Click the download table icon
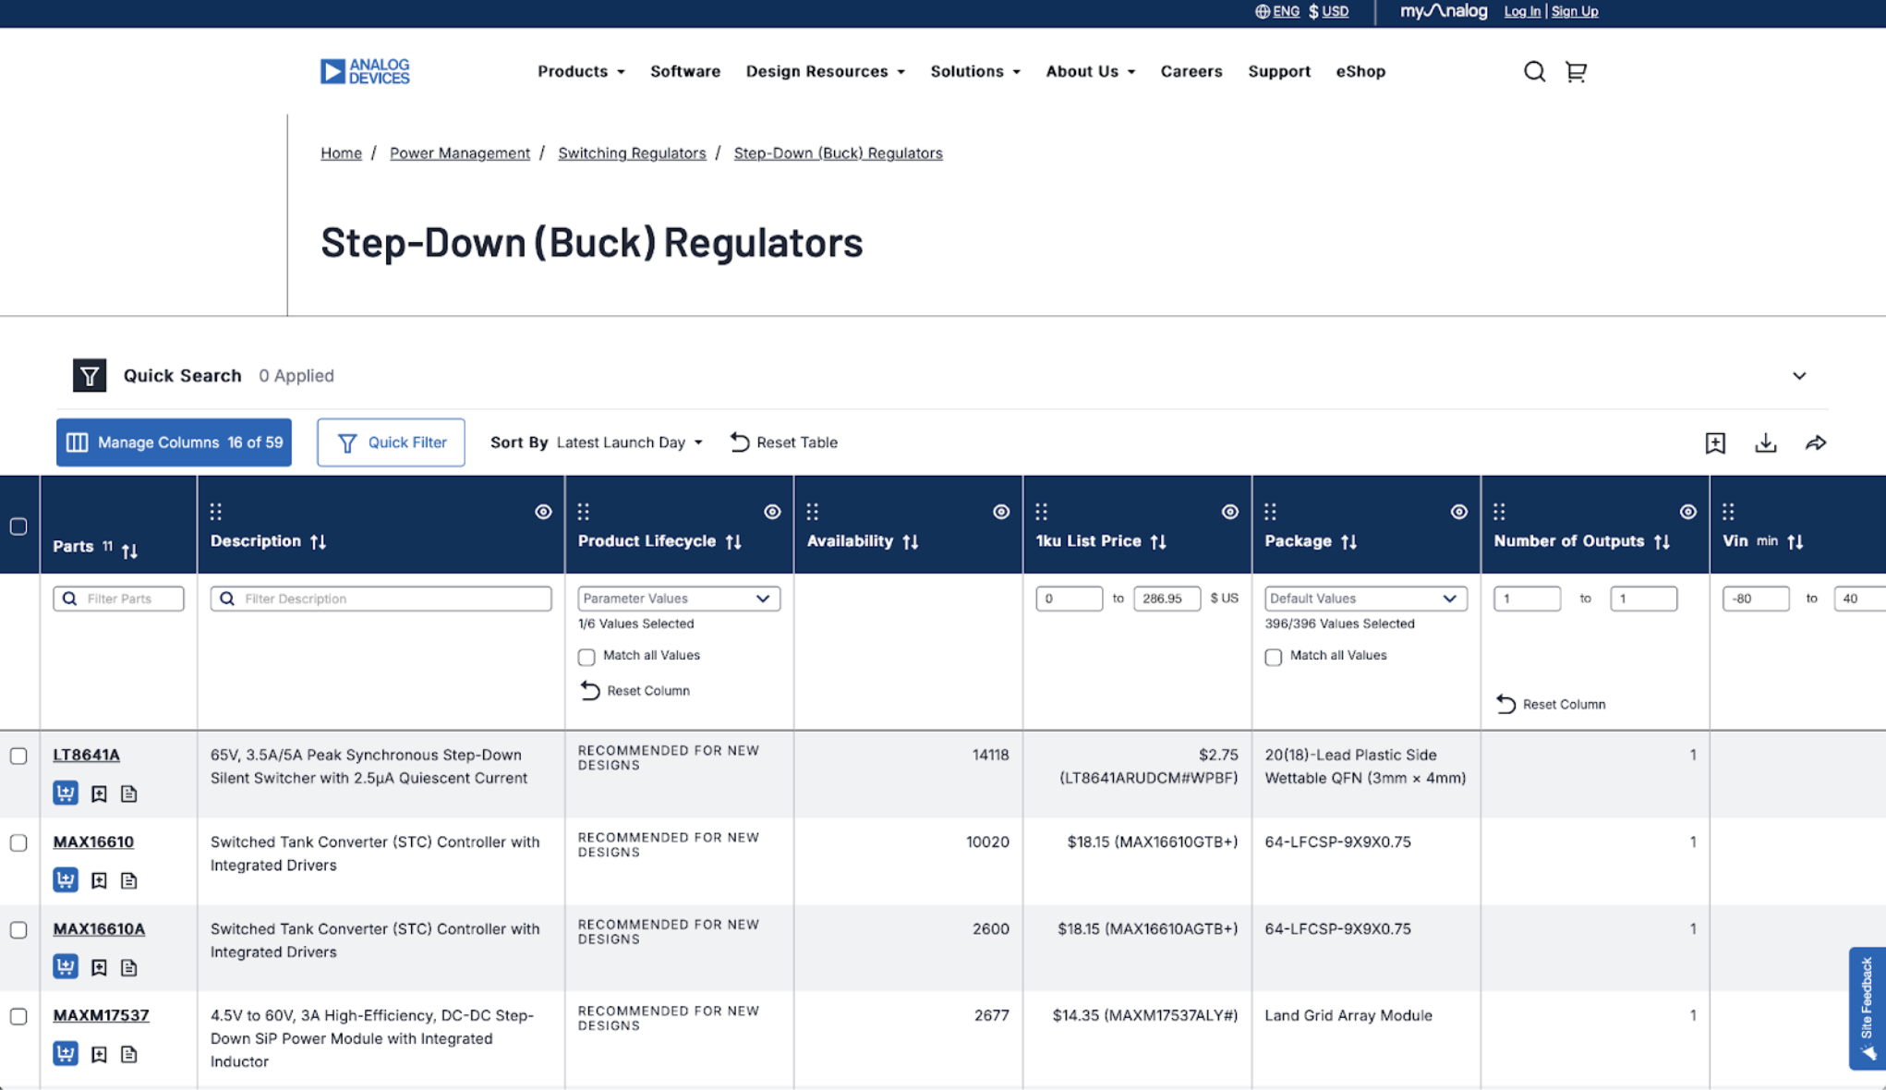The image size is (1886, 1090). point(1765,442)
